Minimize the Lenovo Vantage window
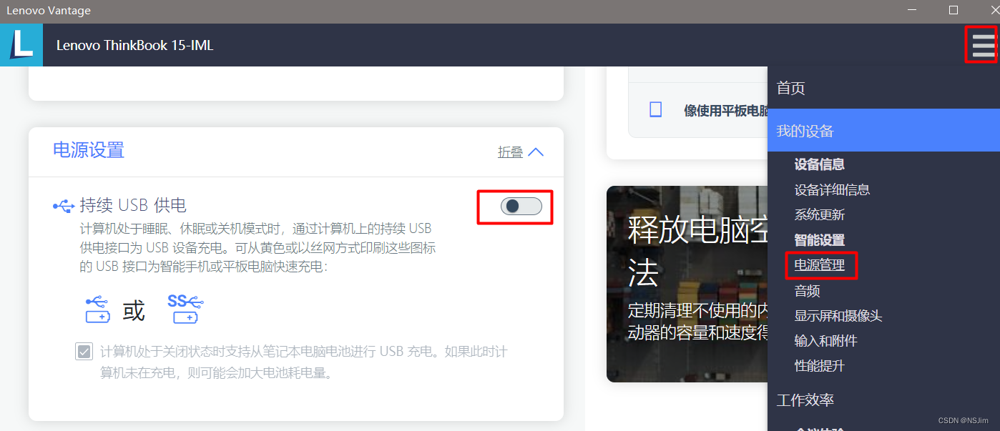 pos(911,10)
